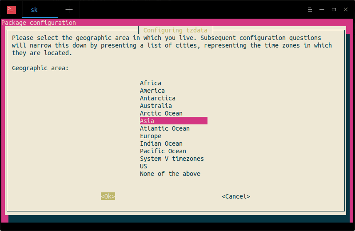
Task: Minimize the terminal window
Action: point(323,9)
